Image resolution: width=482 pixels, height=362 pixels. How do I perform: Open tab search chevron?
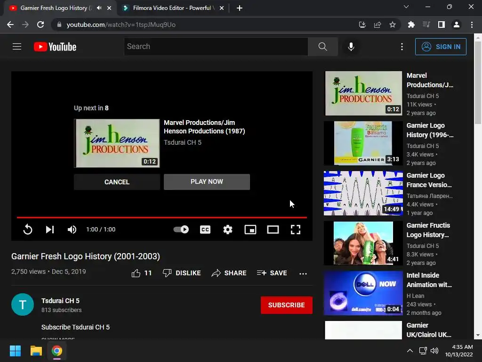click(x=406, y=7)
